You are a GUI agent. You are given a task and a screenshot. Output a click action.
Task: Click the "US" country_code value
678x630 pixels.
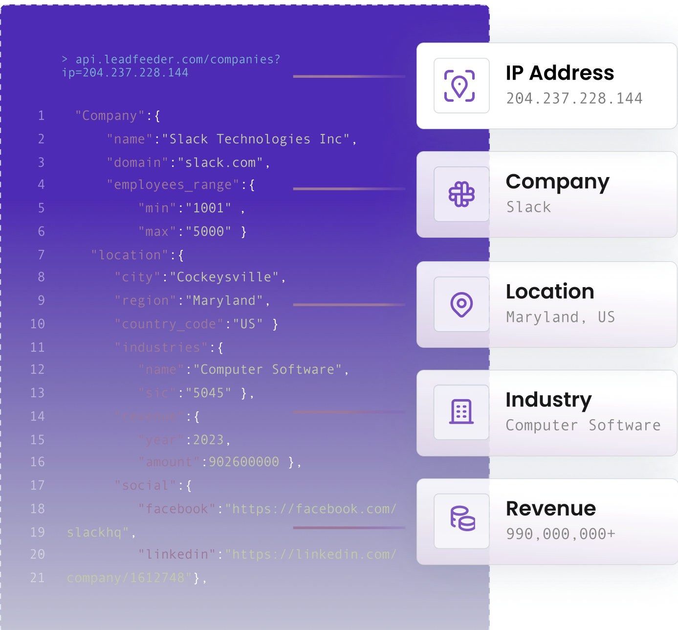(x=248, y=324)
